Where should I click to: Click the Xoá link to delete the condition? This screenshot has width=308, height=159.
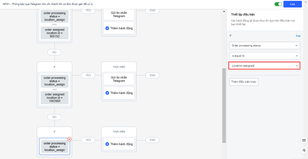pos(298,36)
